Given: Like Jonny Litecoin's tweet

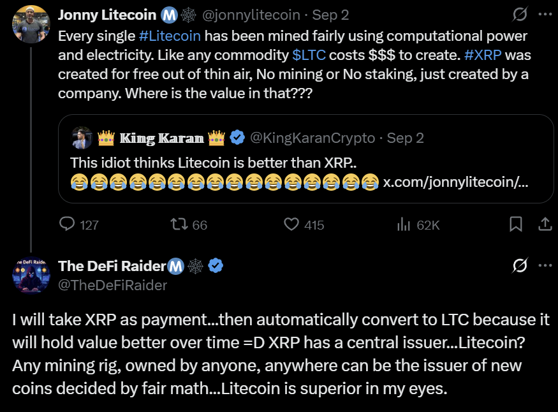Looking at the screenshot, I should [291, 224].
